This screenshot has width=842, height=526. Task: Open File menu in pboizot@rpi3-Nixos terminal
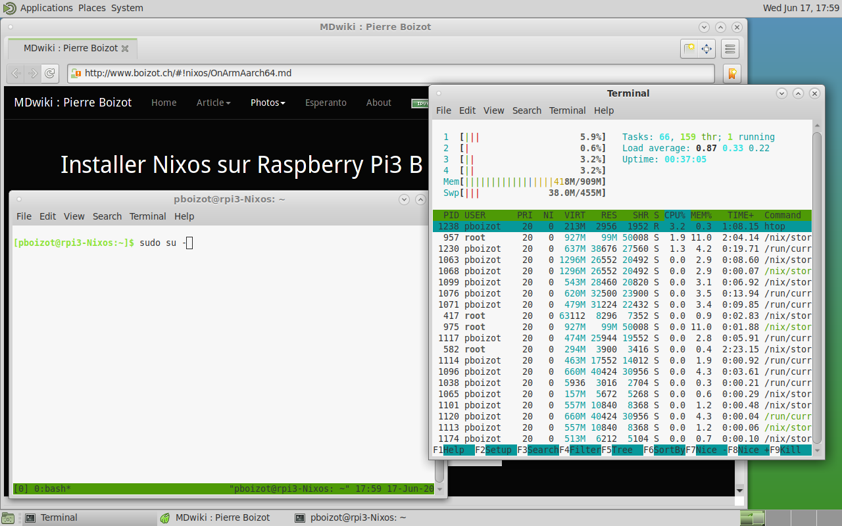24,216
